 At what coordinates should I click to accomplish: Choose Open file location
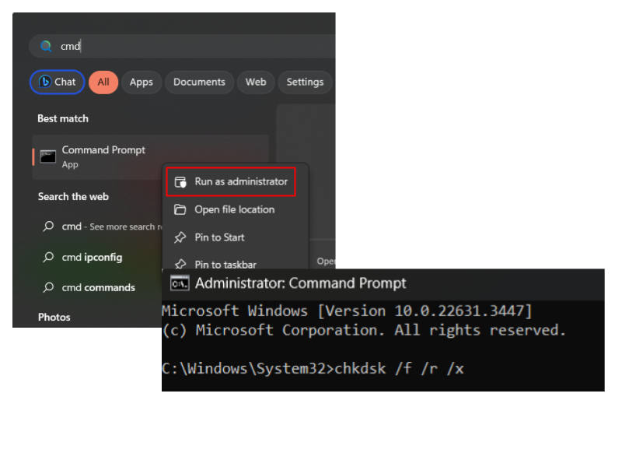coord(235,209)
